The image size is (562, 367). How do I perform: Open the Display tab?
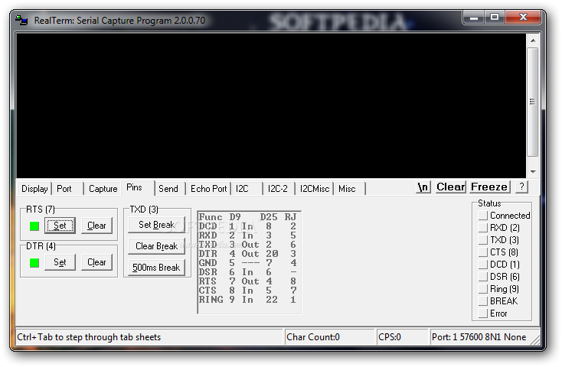click(34, 189)
